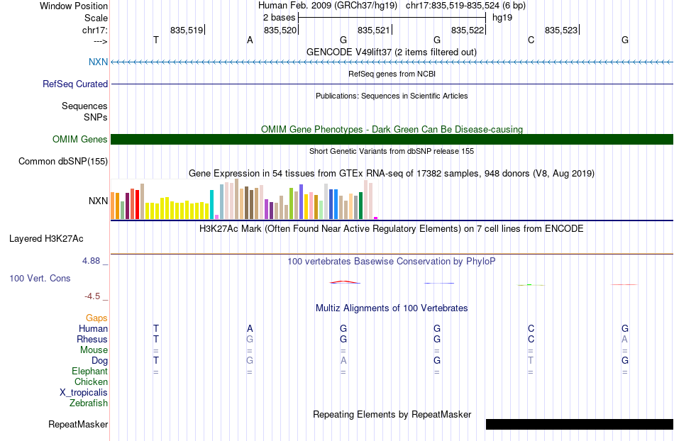Click the Rhesus species label
The height and width of the screenshot is (441, 674).
point(92,339)
